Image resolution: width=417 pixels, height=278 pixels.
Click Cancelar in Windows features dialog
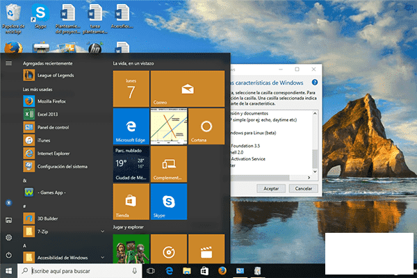(x=304, y=188)
